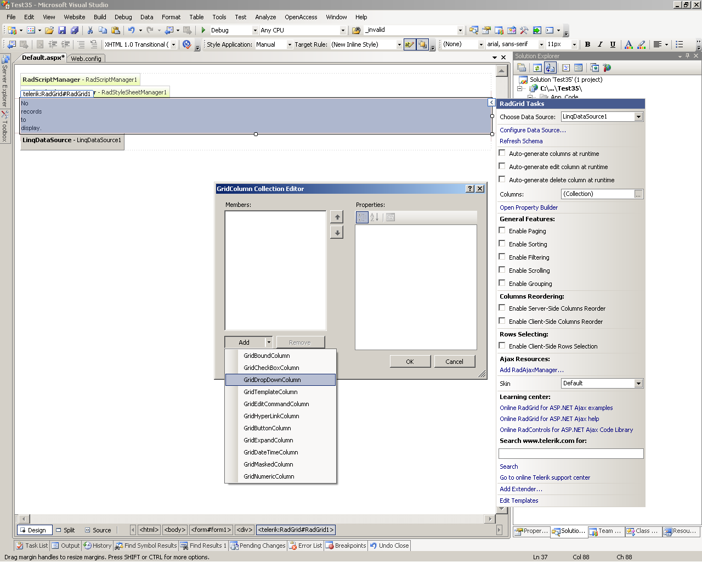Viewport: 702px width, 562px height.
Task: Click the Add RadAjaxManager link
Action: click(531, 370)
